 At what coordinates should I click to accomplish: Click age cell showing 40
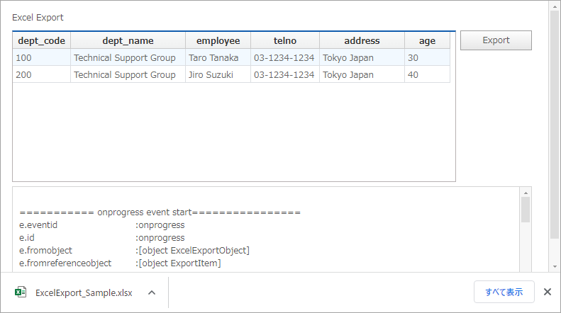(427, 74)
